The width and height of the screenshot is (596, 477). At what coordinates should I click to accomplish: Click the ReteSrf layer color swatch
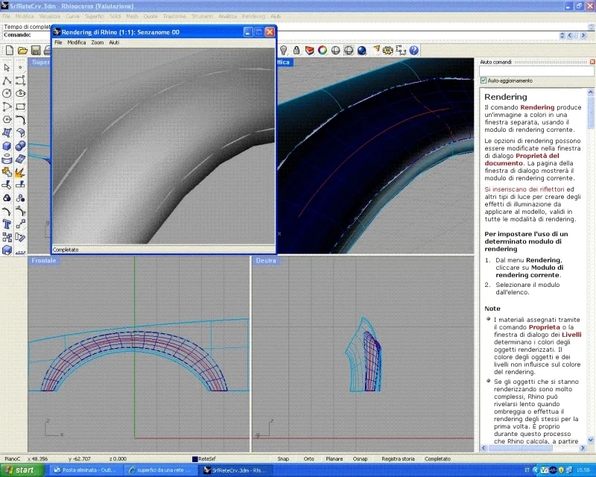coord(194,459)
